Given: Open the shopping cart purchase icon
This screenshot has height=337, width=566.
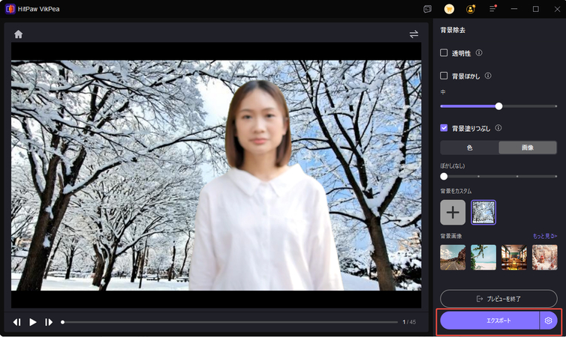Looking at the screenshot, I should click(449, 9).
